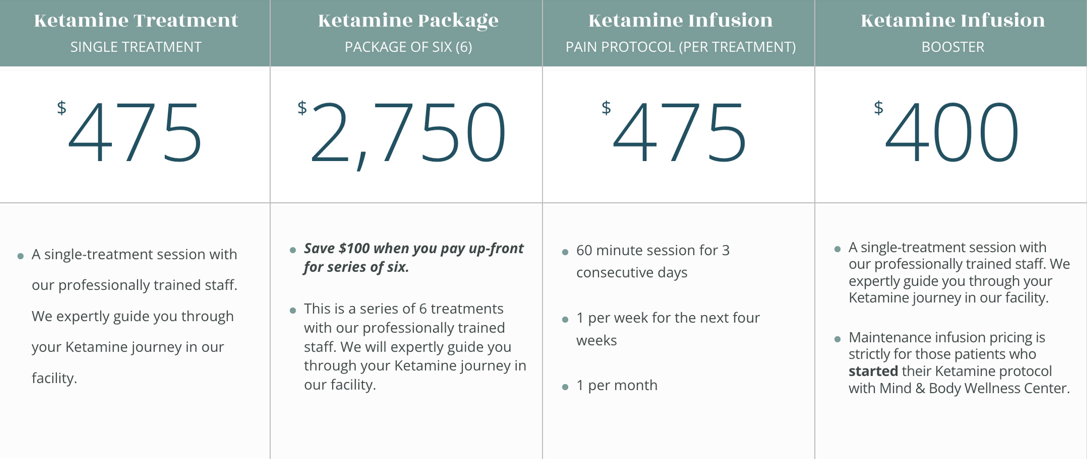1087x459 pixels.
Task: Click the SINGLE TREATMENT subtitle
Action: tap(136, 47)
